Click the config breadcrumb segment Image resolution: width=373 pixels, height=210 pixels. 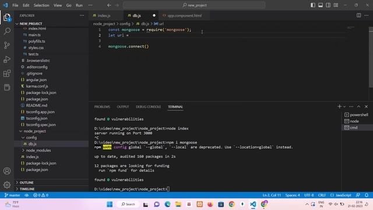click(125, 24)
